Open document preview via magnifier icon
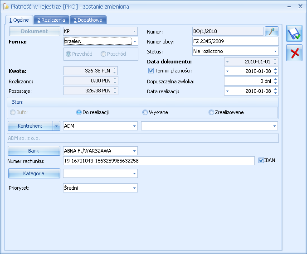 (271, 31)
